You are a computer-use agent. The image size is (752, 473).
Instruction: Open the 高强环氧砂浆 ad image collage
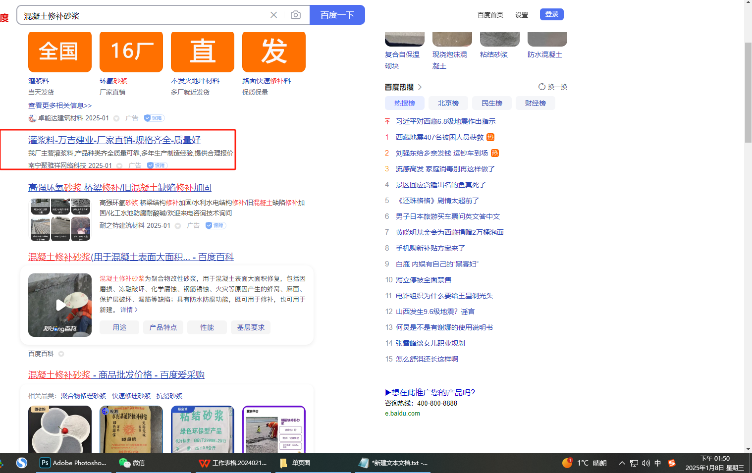pos(60,219)
